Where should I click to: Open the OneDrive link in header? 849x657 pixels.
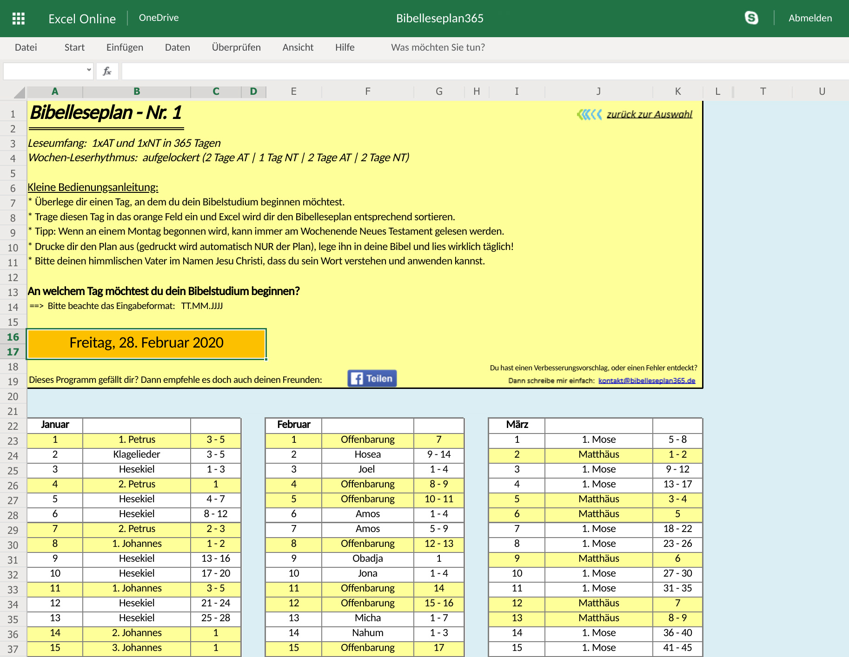(x=159, y=18)
